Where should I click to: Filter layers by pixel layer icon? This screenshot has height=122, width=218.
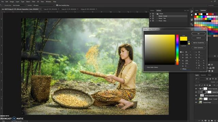[207, 79]
